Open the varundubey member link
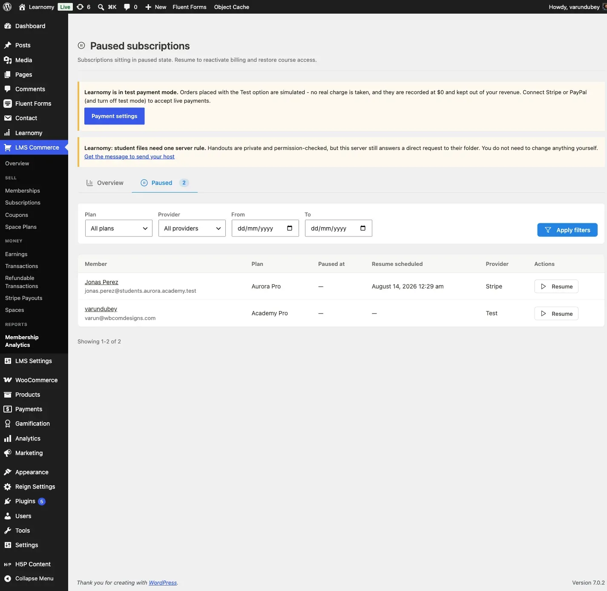The width and height of the screenshot is (607, 591). [101, 309]
